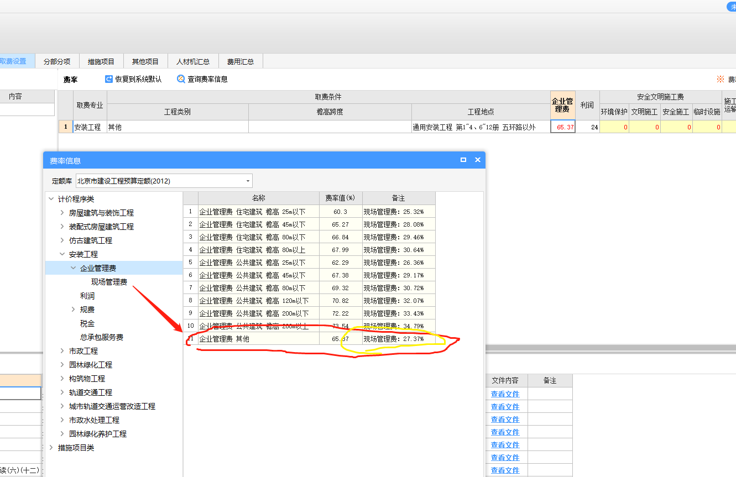Click the 文件内容 column header

(505, 380)
